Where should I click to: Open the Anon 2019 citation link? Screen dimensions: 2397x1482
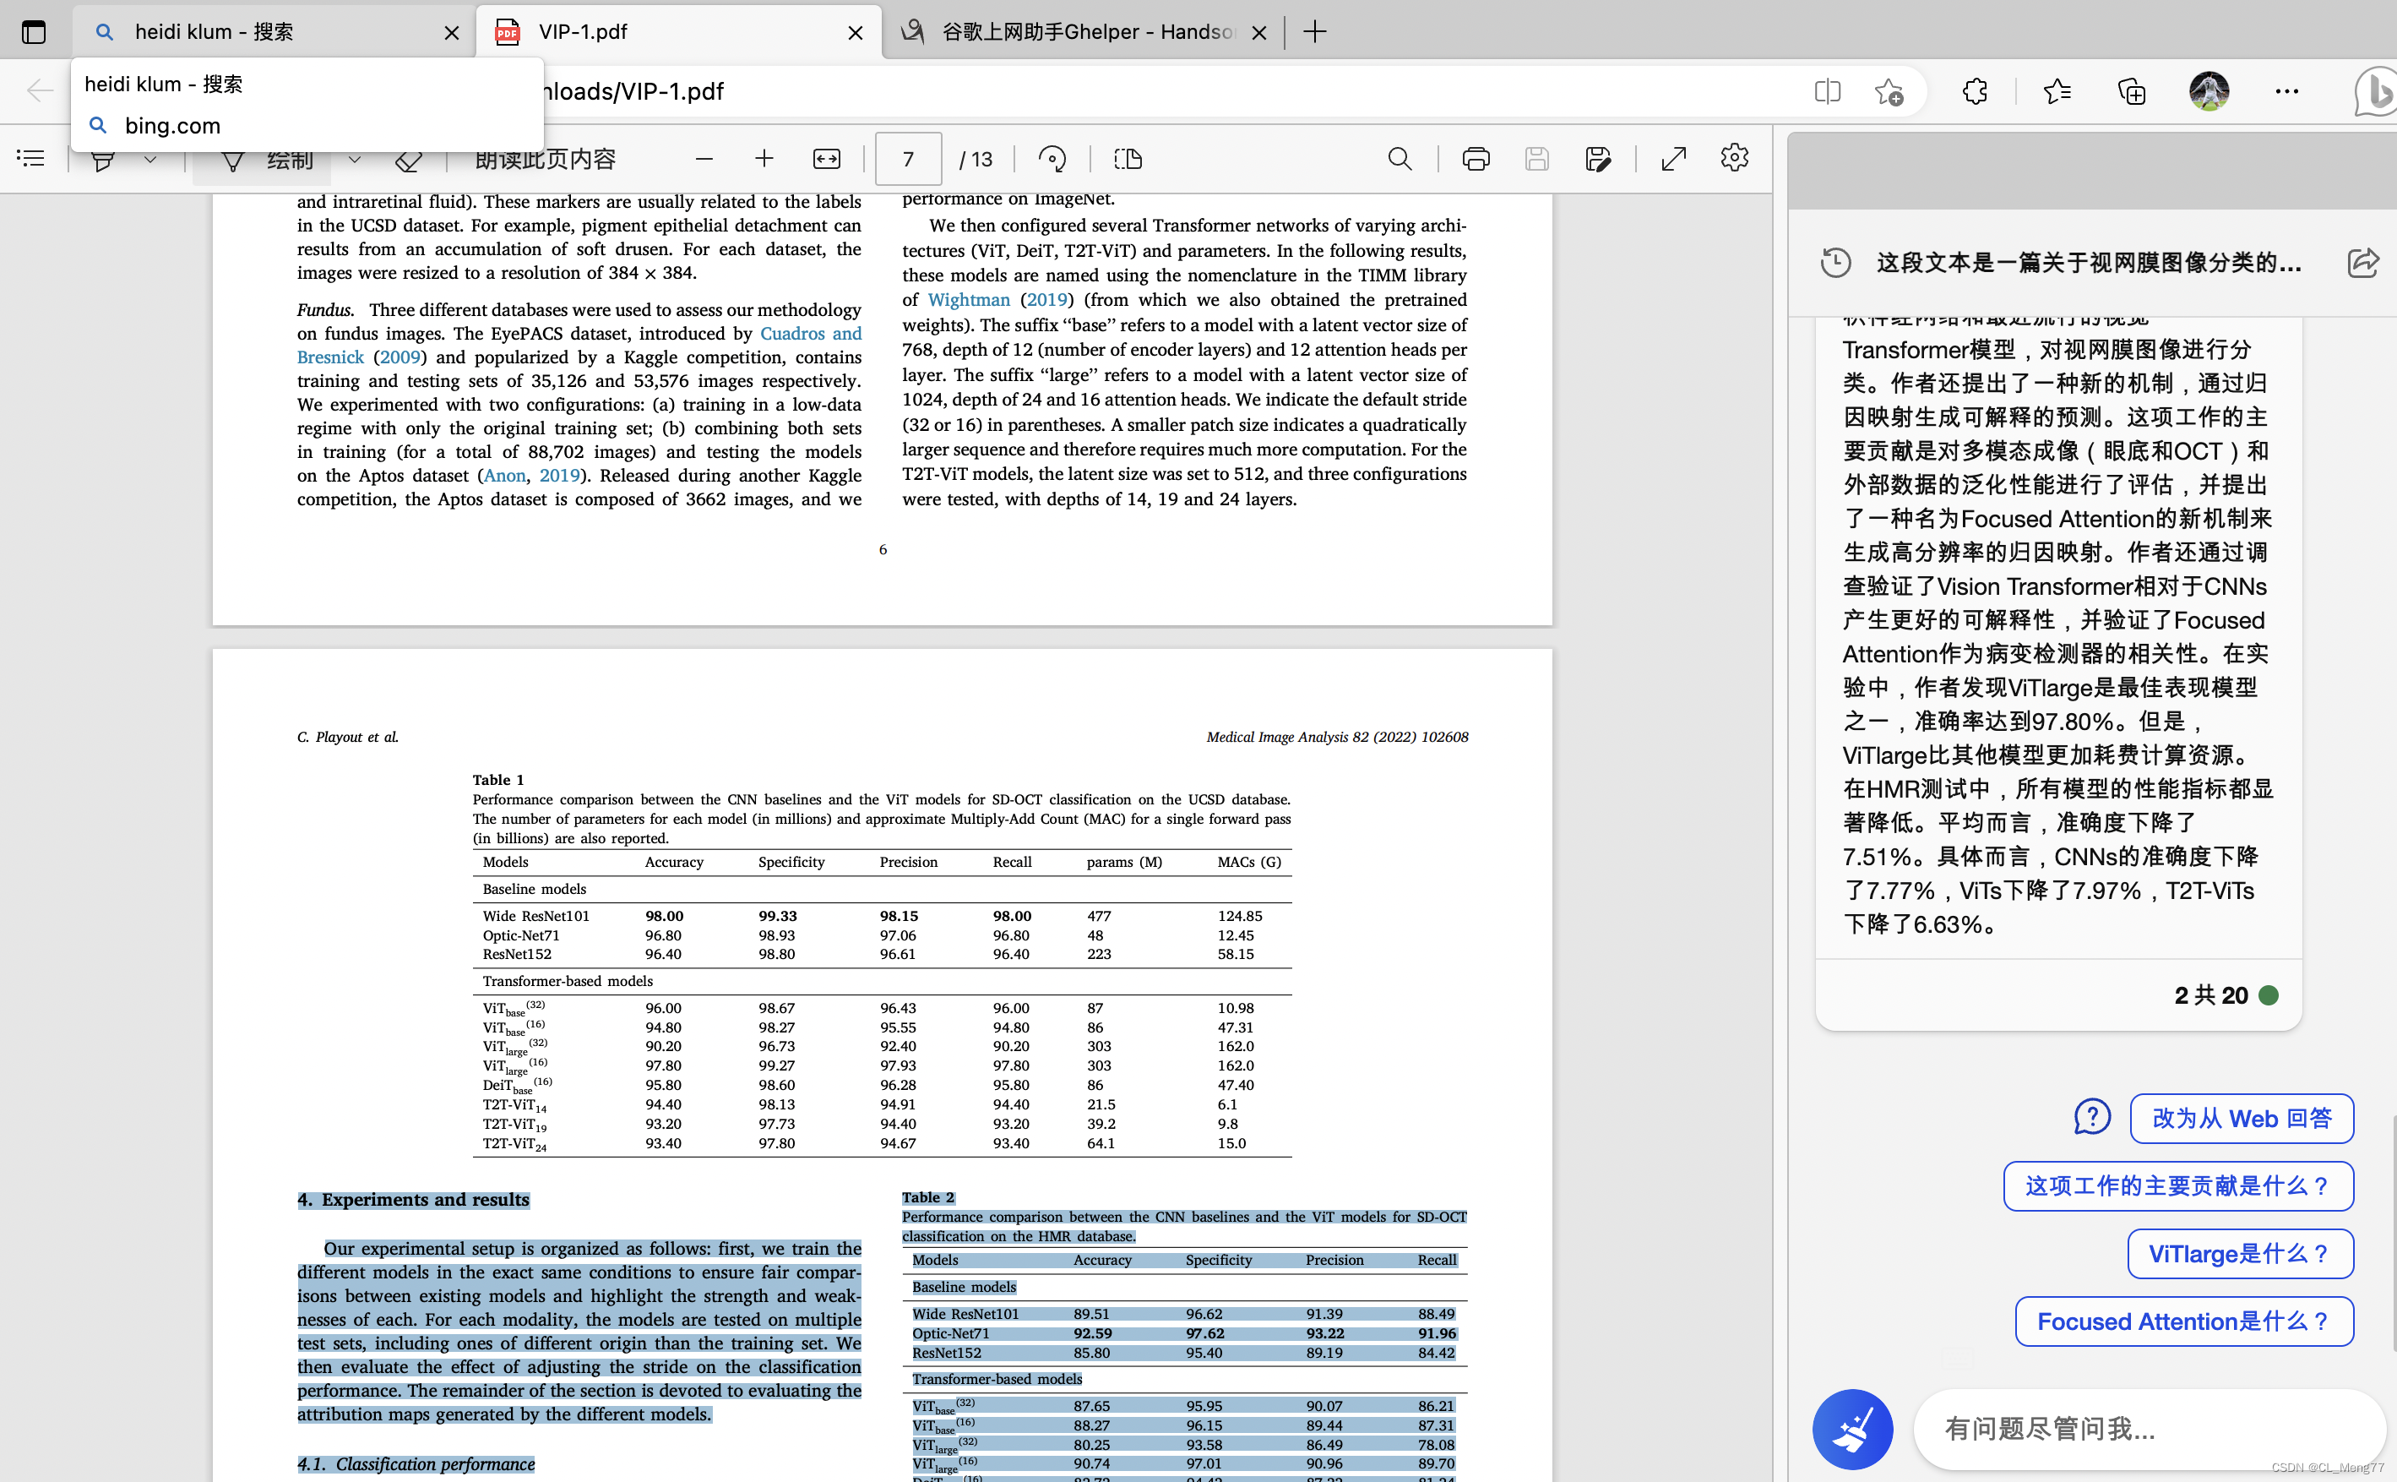504,476
